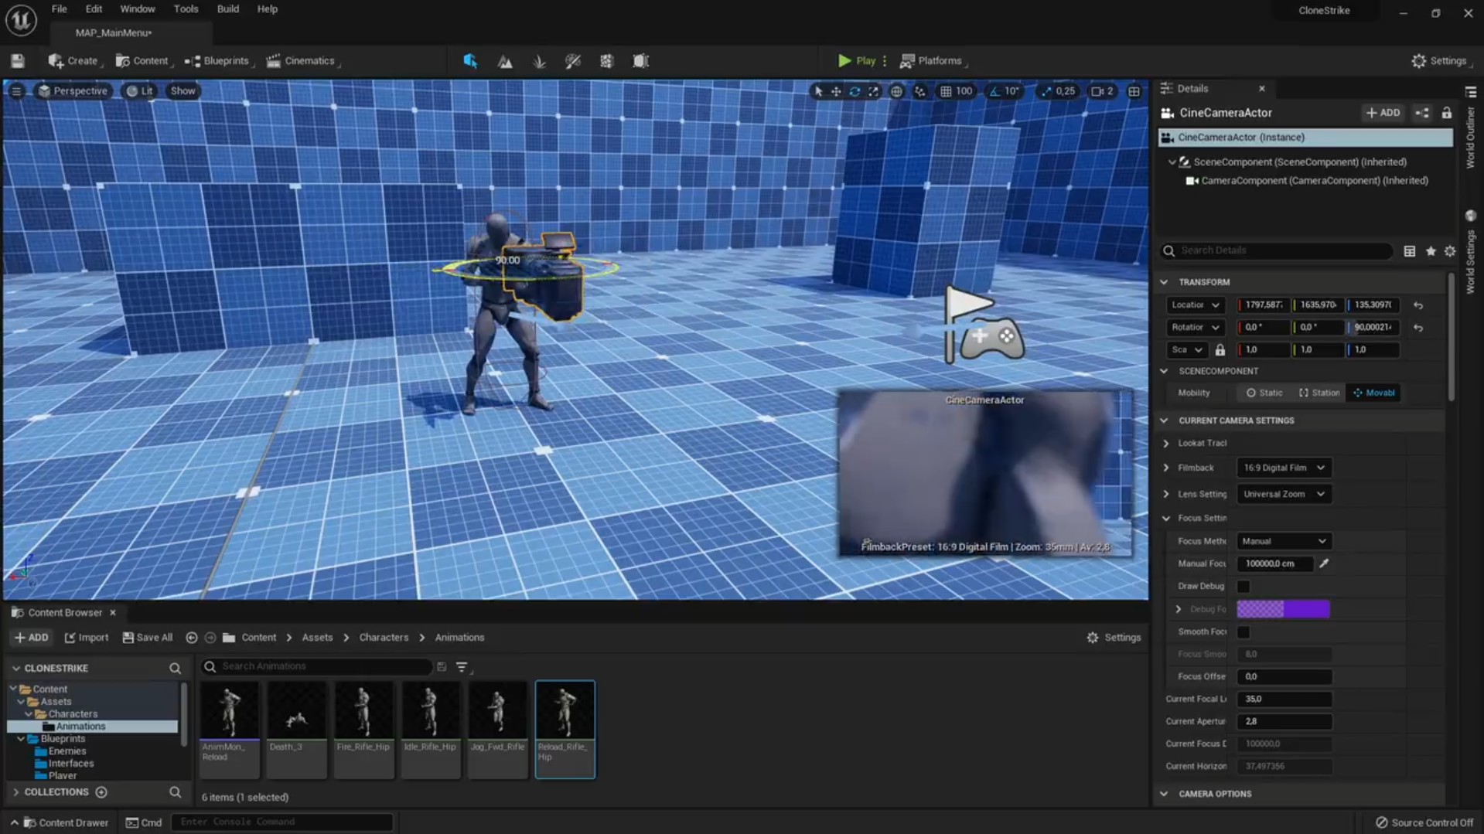Open the Tools menu
Image resolution: width=1484 pixels, height=834 pixels.
point(186,9)
